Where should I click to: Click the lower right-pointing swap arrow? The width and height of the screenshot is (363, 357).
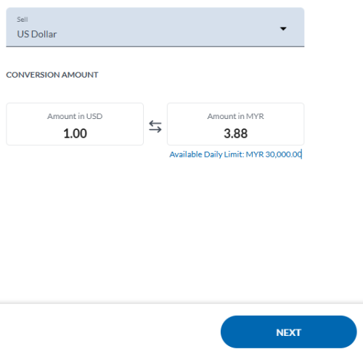tap(155, 130)
